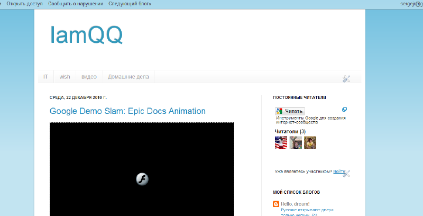Click the Google Friend Connect squares icon
This screenshot has height=216, width=423.
(344, 110)
